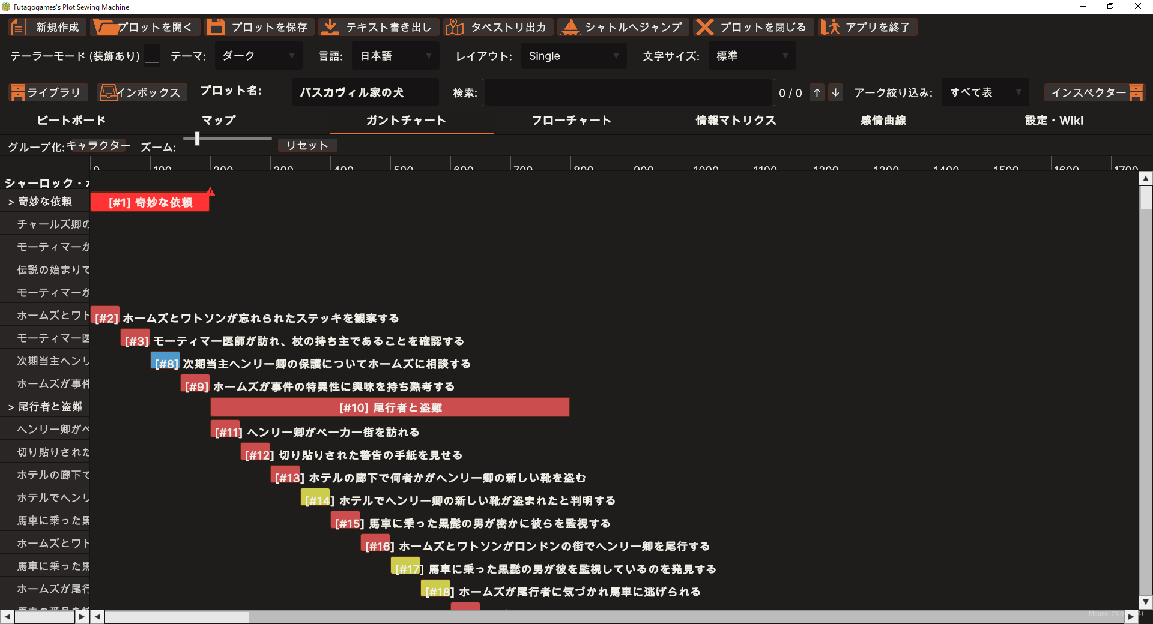Switch to the マップ tab

click(x=219, y=121)
